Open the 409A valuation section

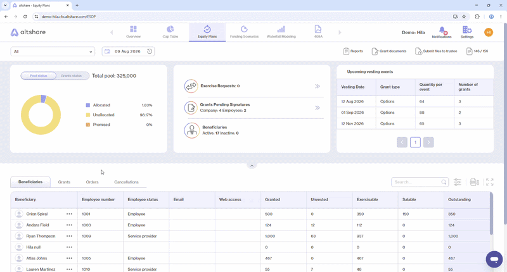pos(318,32)
